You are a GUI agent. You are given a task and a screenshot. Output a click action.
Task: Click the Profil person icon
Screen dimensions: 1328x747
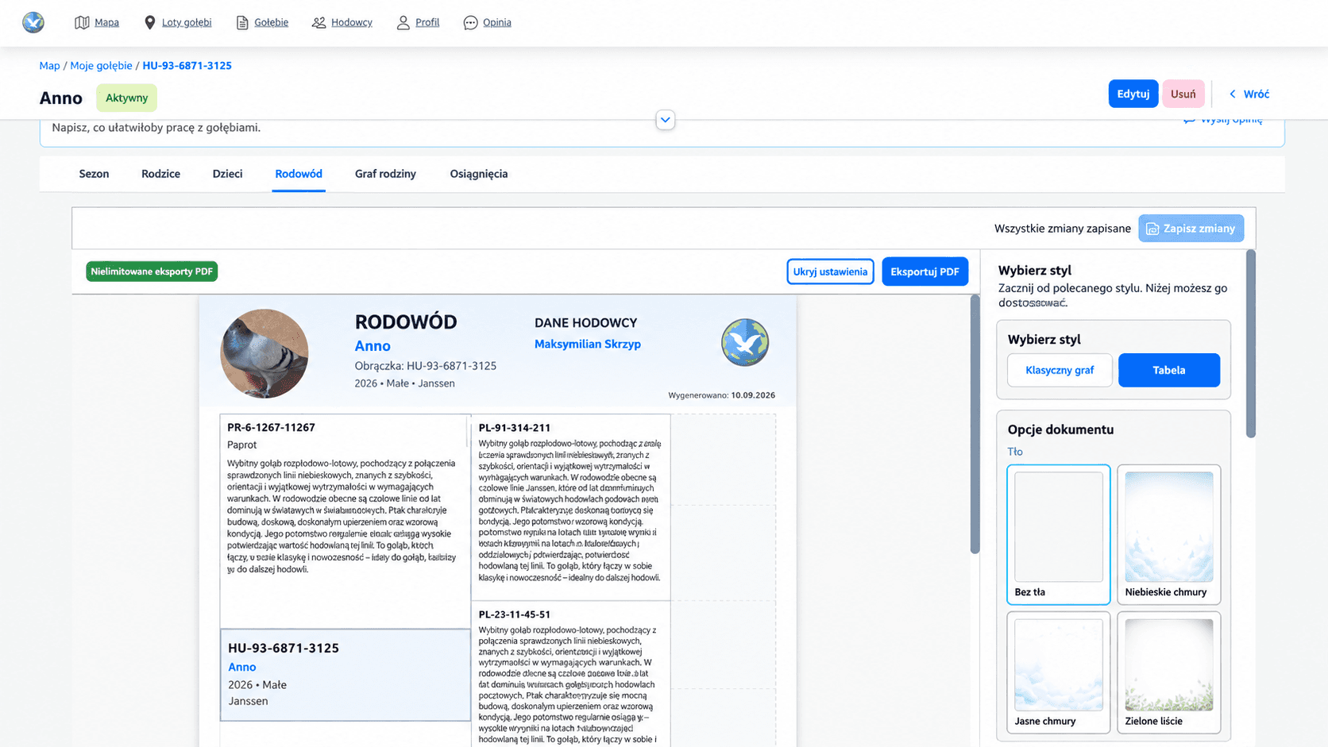(x=403, y=22)
